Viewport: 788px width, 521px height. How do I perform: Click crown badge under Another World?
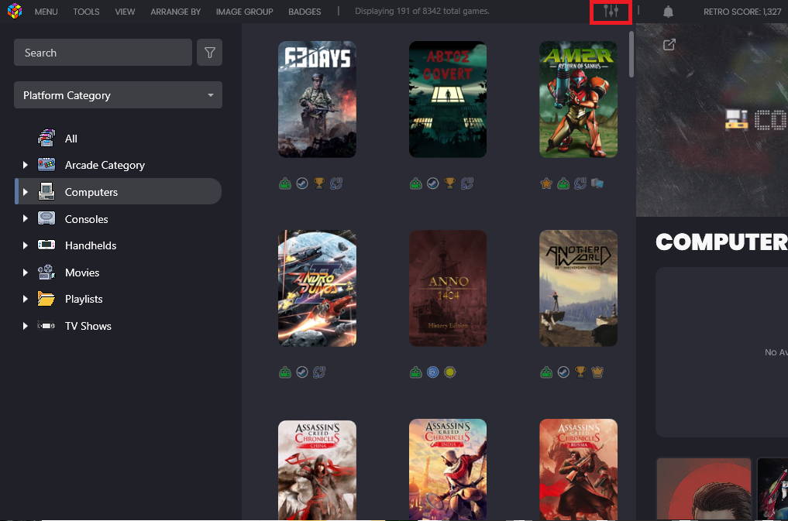click(x=597, y=372)
